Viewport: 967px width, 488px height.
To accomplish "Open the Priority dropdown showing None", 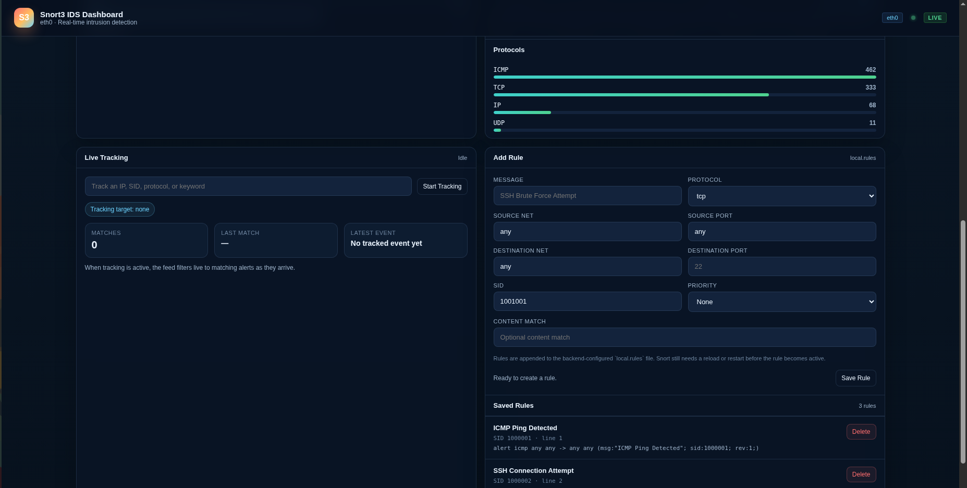I will [781, 302].
